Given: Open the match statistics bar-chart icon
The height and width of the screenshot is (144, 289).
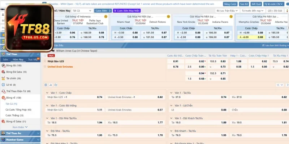Looking at the screenshot, I should tap(51, 85).
